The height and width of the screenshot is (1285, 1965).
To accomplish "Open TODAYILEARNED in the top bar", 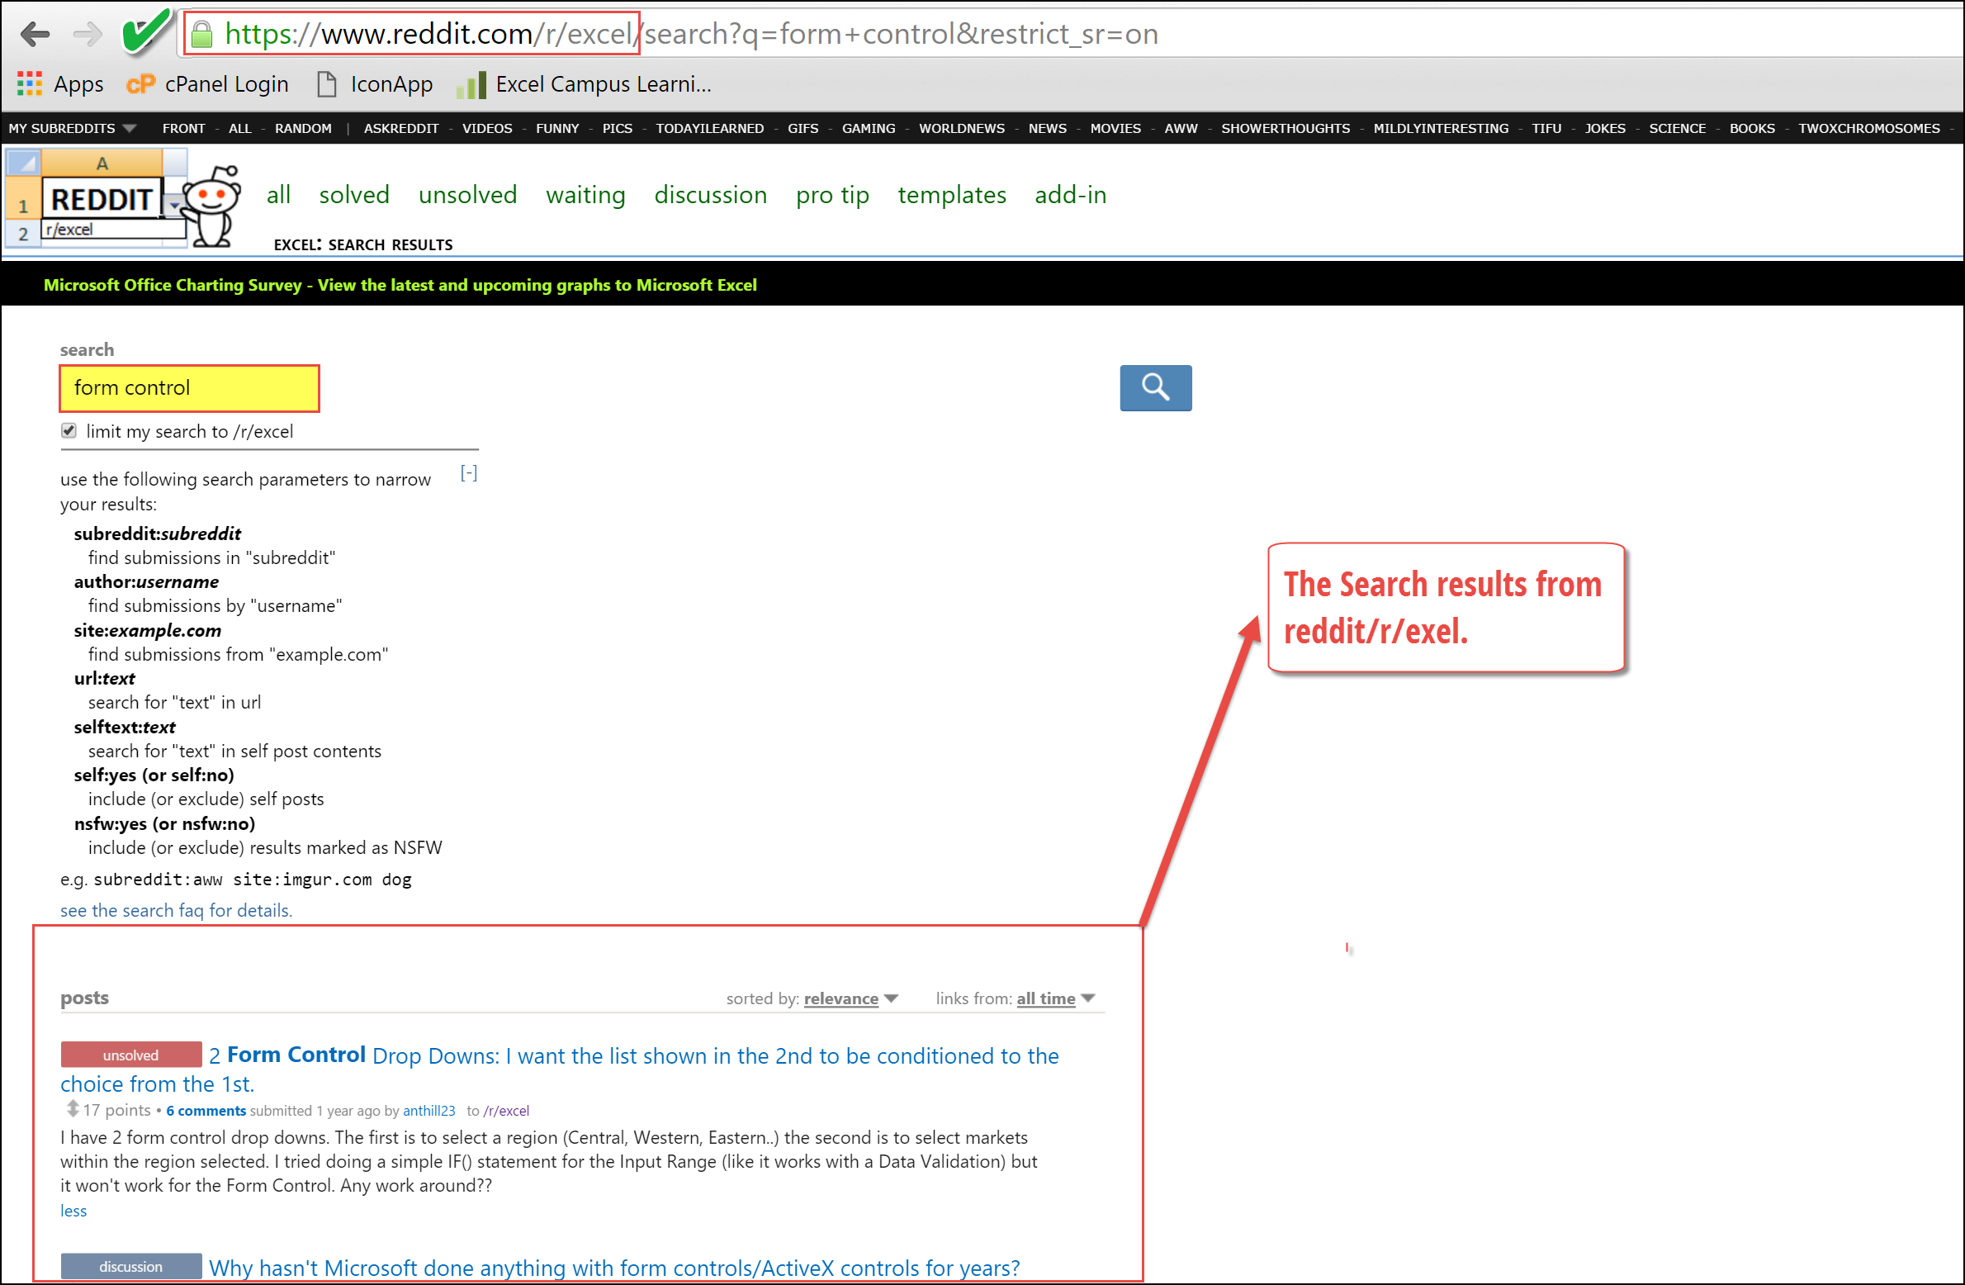I will coord(709,128).
